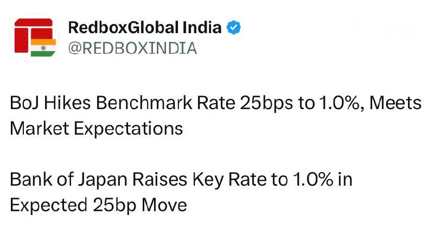Click "25bp" in the last line

(114, 206)
